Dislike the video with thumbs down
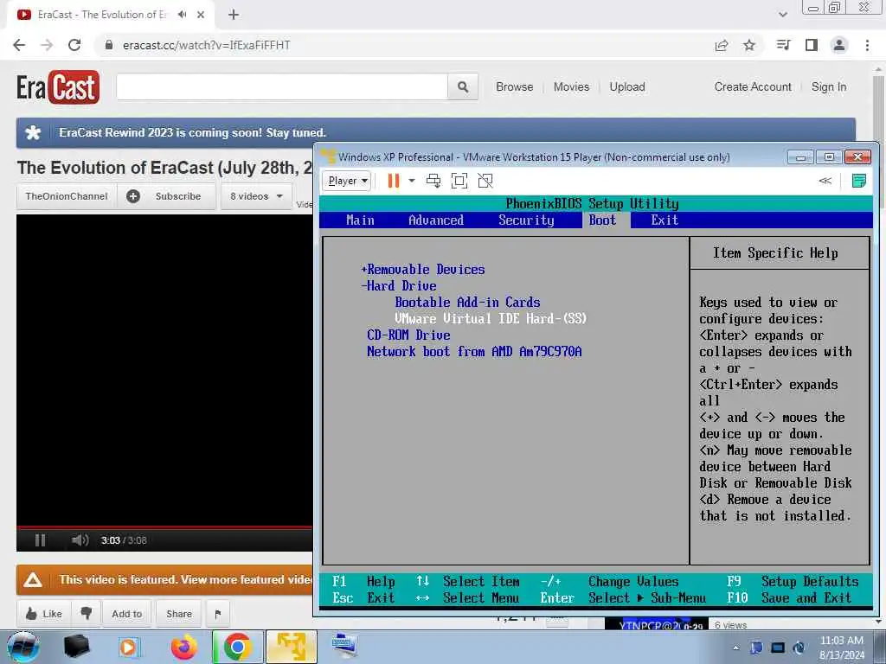The width and height of the screenshot is (886, 664). (x=86, y=614)
